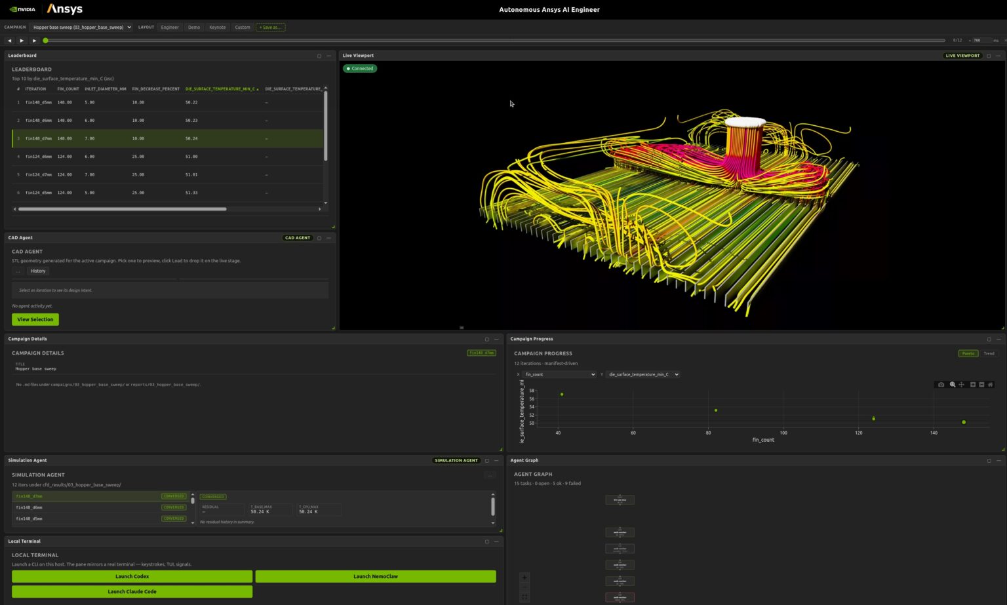Image resolution: width=1007 pixels, height=605 pixels.
Task: Select the Custom layout
Action: click(x=243, y=28)
